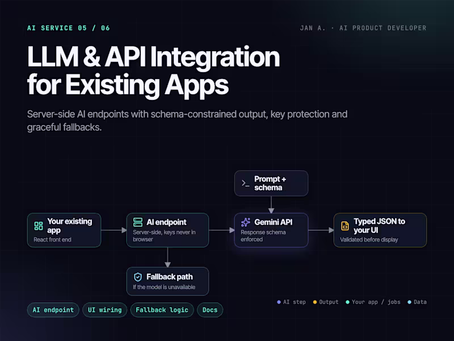Click the 'Fallback path' card title
Image resolution: width=454 pixels, height=341 pixels.
[169, 277]
